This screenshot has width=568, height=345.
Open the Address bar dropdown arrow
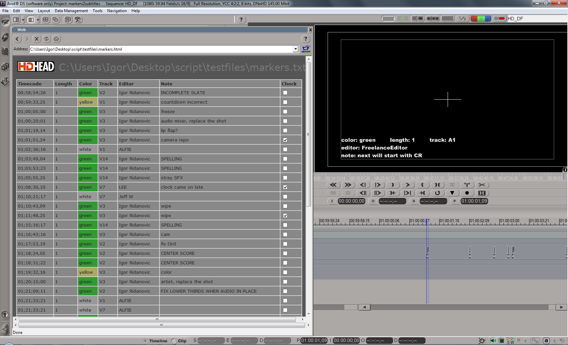pos(295,49)
